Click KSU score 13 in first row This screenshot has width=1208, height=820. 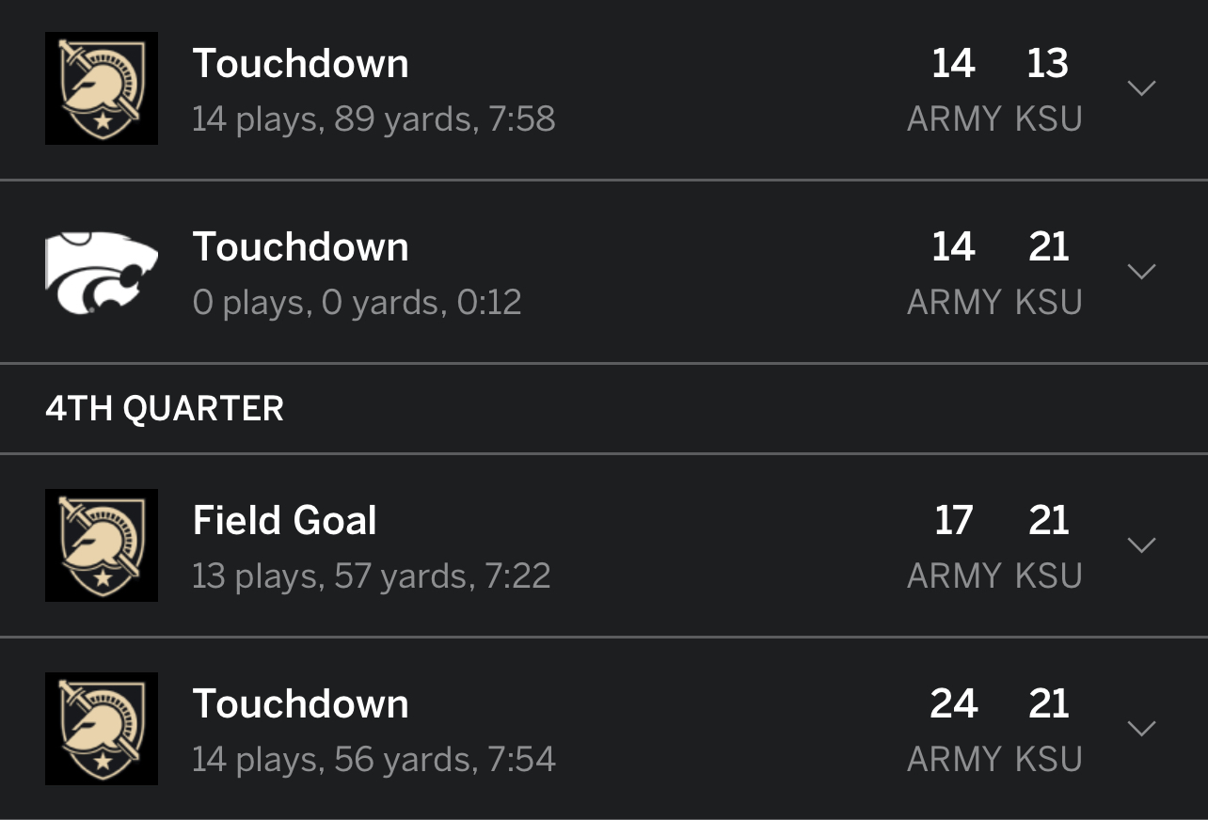[x=1048, y=64]
